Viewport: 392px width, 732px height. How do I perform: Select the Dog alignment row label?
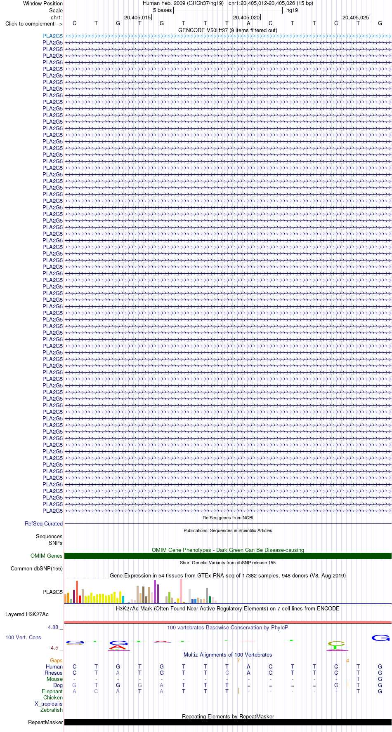[x=58, y=685]
